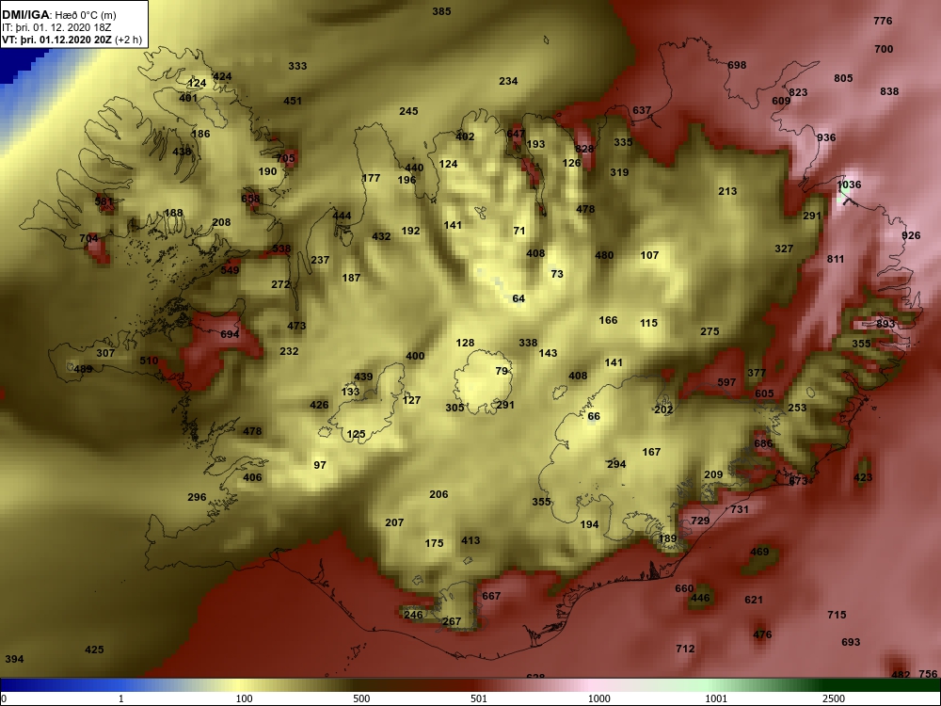Click the legend label 2500
The height and width of the screenshot is (706, 941).
point(834,698)
